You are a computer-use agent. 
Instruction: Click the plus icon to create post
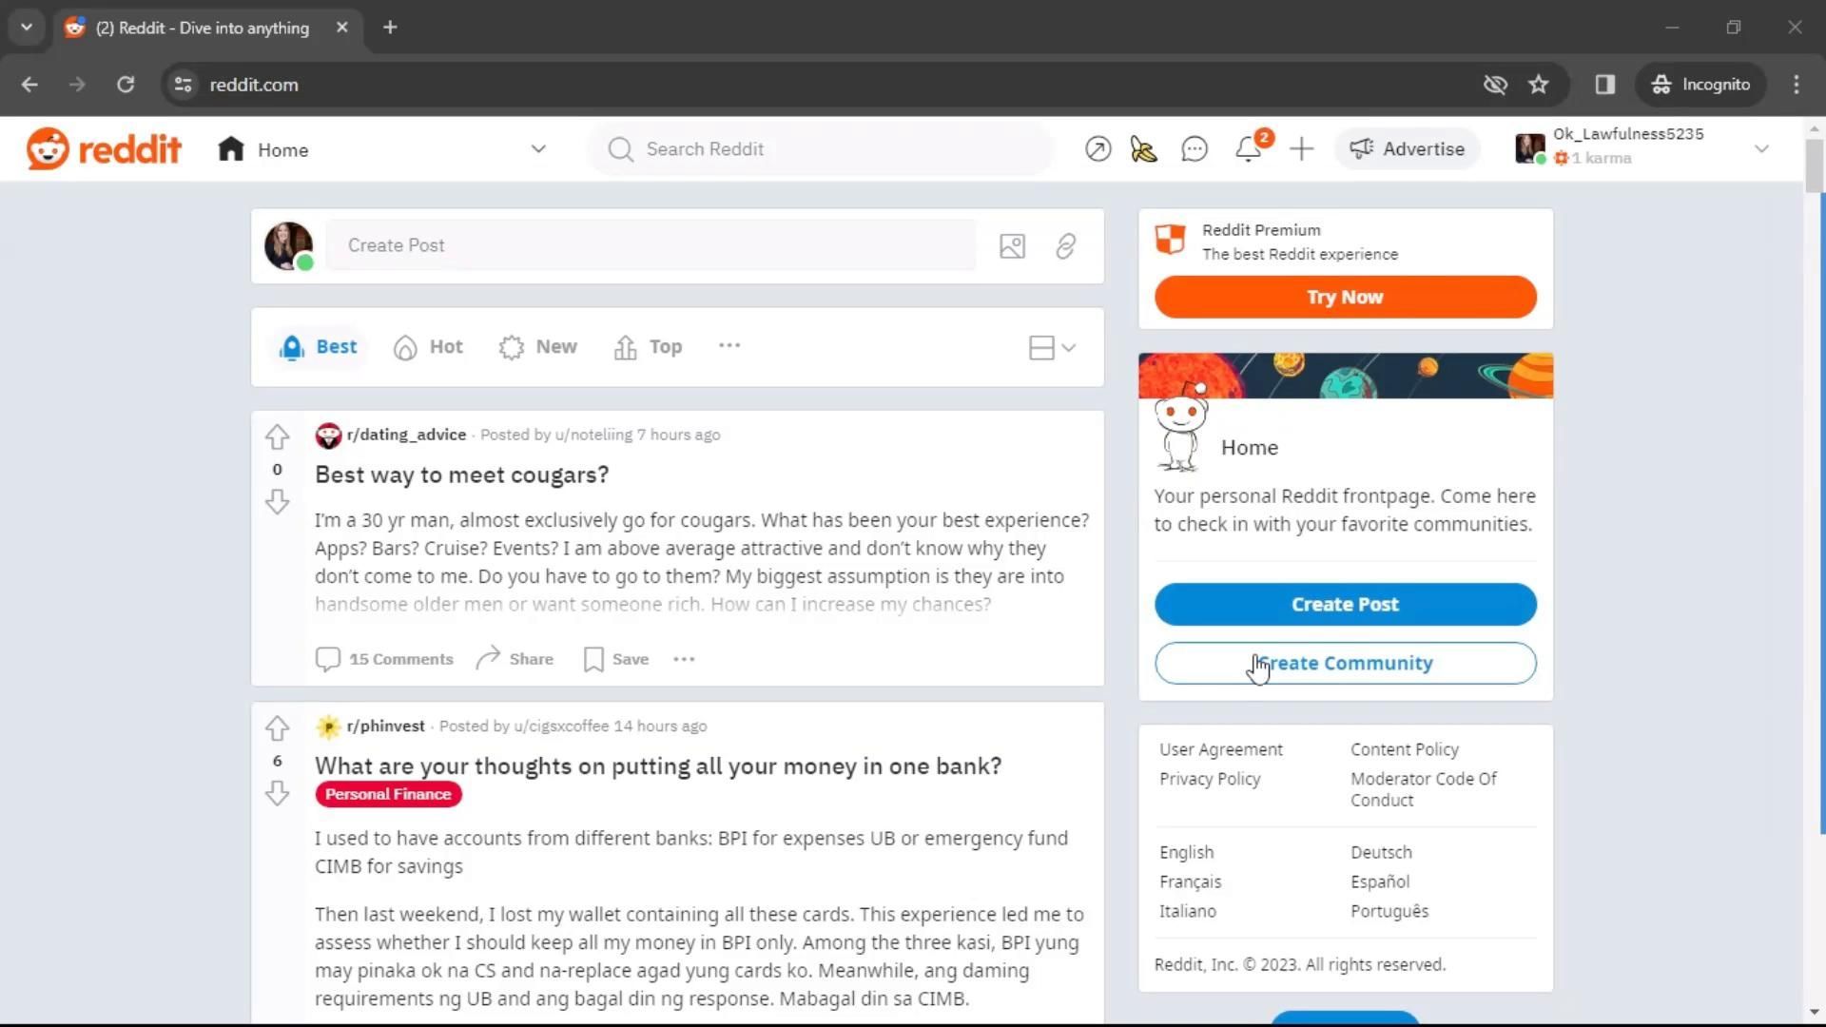point(1301,149)
